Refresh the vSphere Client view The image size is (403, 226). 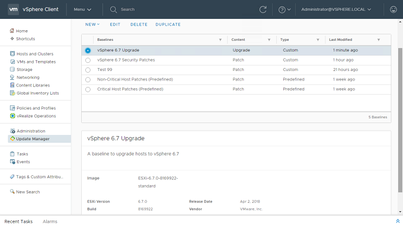coord(263,9)
